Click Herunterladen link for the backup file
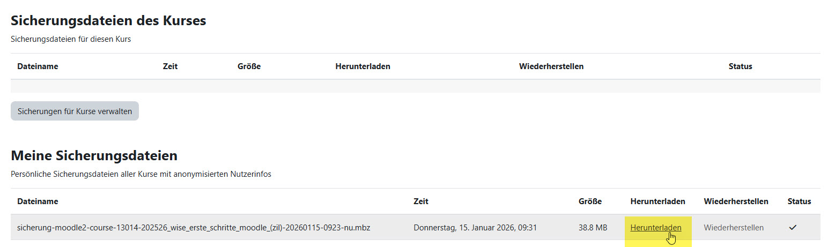The height and width of the screenshot is (247, 828). pos(655,228)
